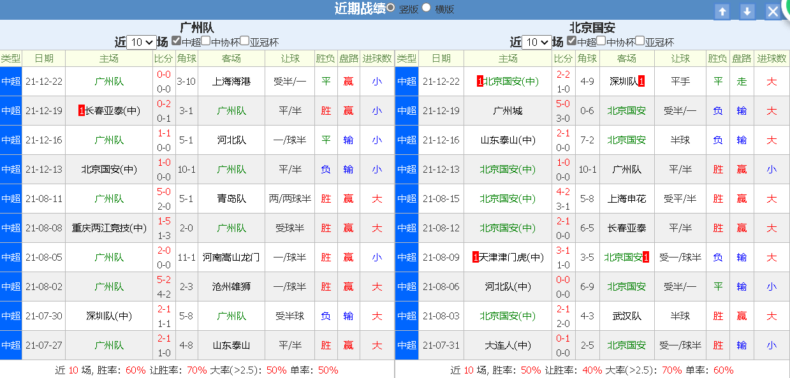Click 武汉队 team name

pos(627,316)
